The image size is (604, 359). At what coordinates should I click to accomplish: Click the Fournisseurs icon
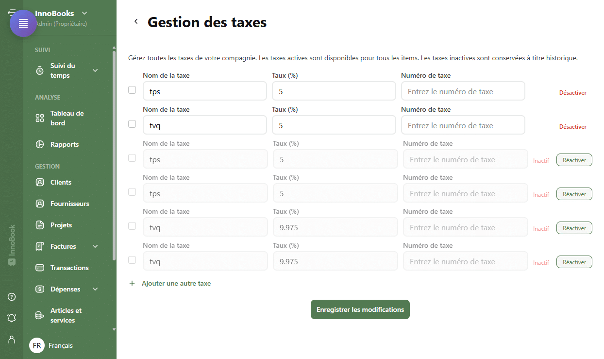click(x=40, y=204)
